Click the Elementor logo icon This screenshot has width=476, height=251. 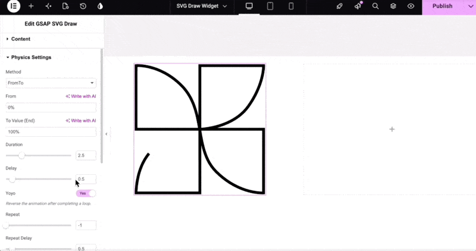(14, 6)
